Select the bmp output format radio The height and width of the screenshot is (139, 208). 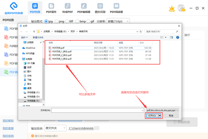[77, 21]
